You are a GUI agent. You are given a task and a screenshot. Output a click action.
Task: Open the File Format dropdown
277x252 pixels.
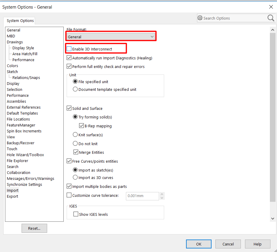[111, 37]
